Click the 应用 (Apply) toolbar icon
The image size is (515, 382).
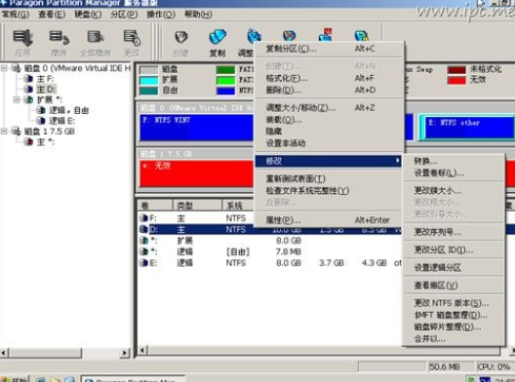(x=22, y=38)
